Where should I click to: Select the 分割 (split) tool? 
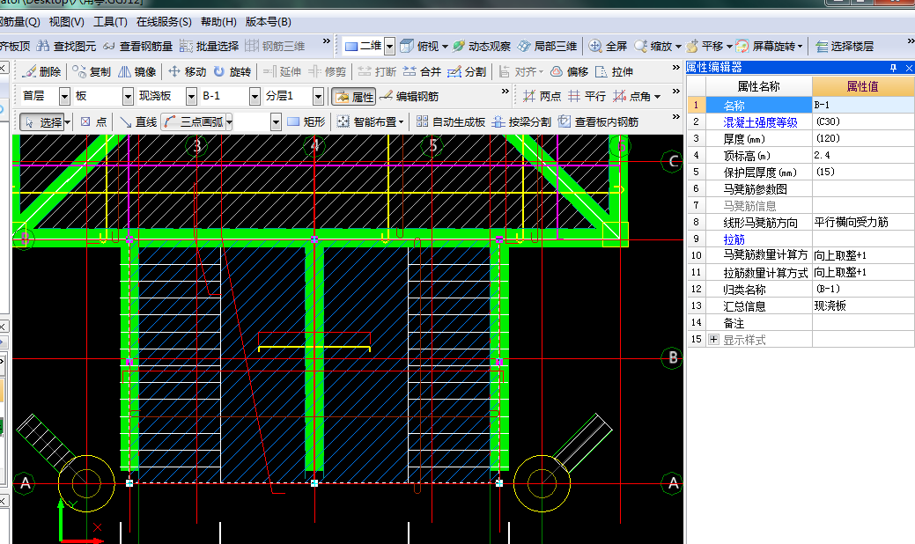pos(467,71)
